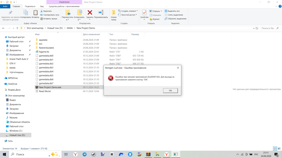Refresh the folder with the reload icon

(x=257, y=28)
